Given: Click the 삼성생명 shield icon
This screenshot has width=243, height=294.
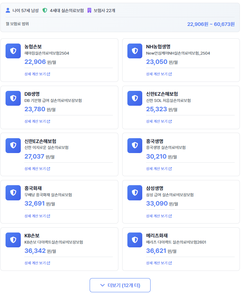Looking at the screenshot, I should click(x=135, y=193).
